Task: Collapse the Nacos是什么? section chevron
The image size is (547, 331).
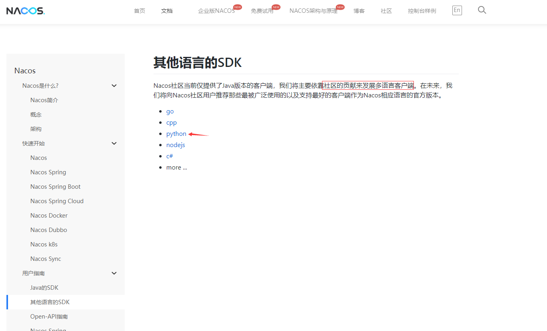Action: point(114,86)
